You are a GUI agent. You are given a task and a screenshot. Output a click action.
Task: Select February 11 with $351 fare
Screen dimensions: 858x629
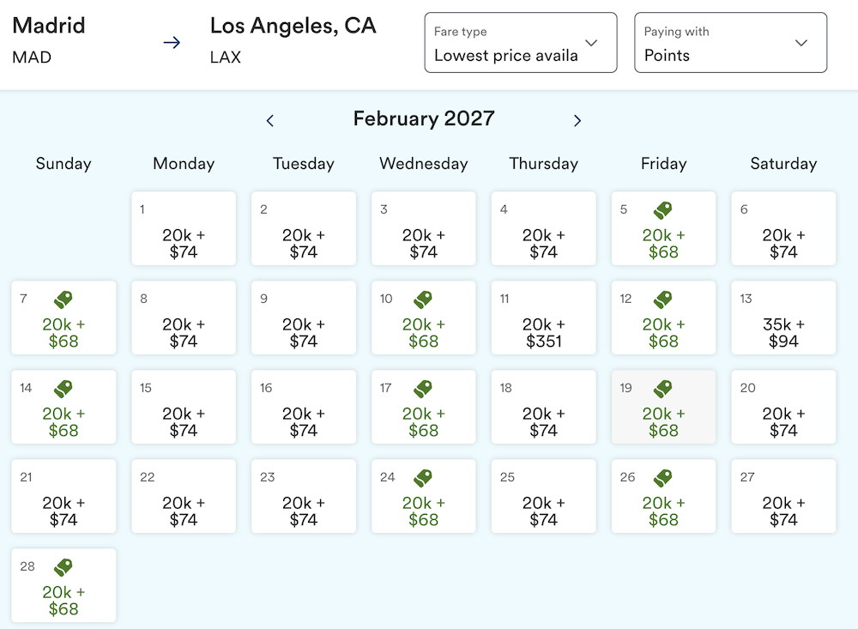[543, 318]
